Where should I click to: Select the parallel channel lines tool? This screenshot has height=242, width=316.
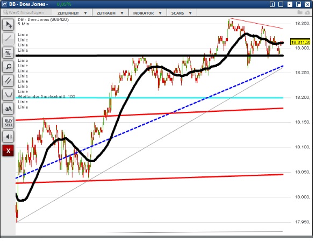(8, 81)
